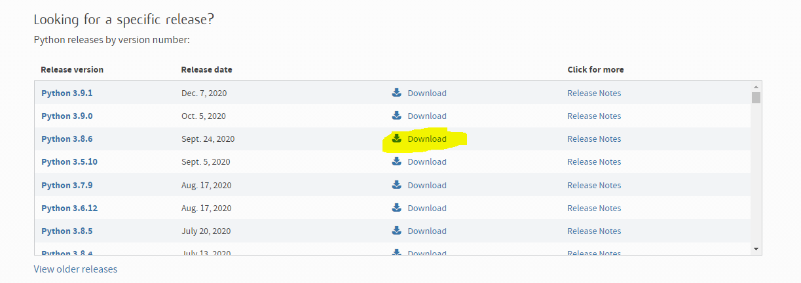Open the Python 3.9.1 release link
The height and width of the screenshot is (283, 801).
67,93
